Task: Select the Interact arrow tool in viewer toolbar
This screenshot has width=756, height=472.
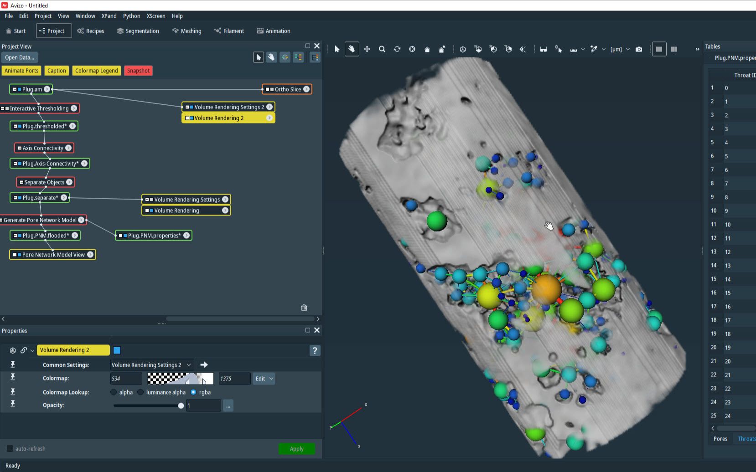Action: click(337, 49)
